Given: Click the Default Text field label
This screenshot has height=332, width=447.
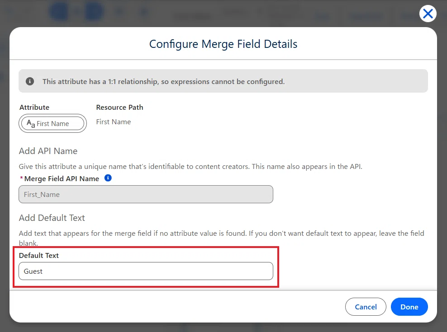Looking at the screenshot, I should point(39,255).
